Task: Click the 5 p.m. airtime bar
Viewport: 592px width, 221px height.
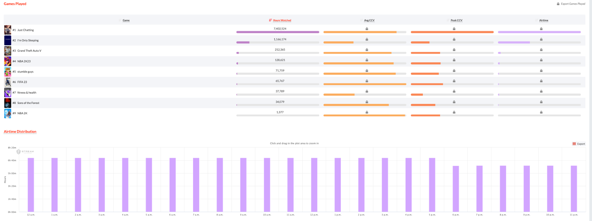Action: [x=432, y=185]
